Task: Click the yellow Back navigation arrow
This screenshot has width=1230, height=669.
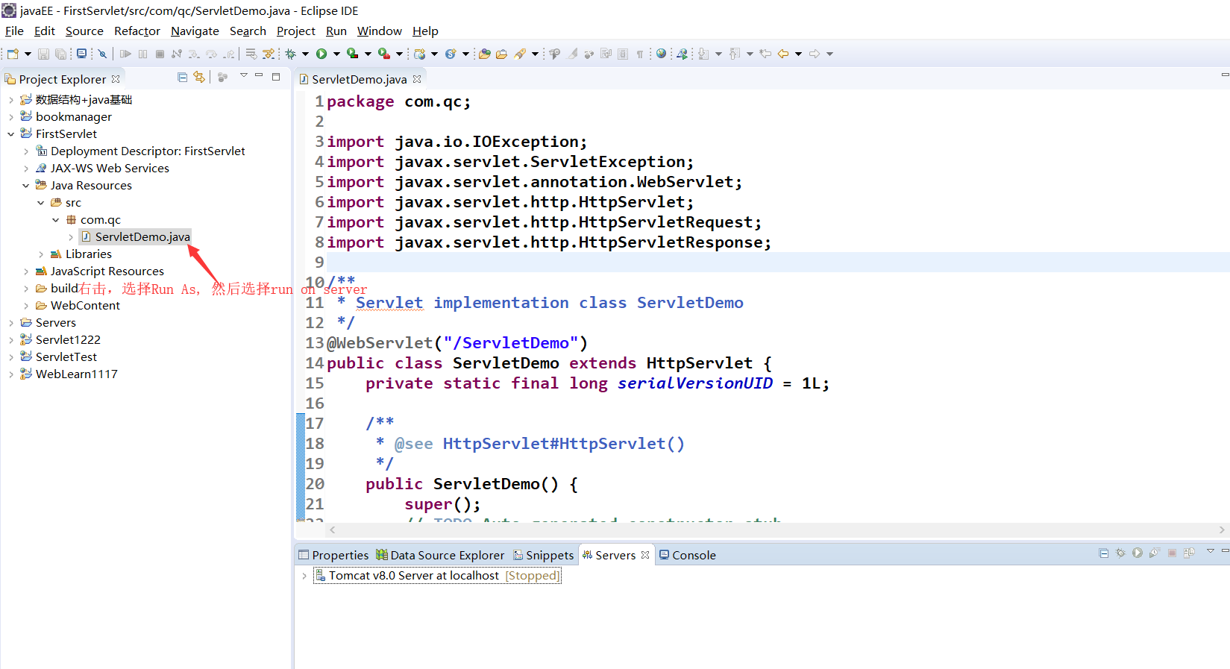Action: point(783,54)
